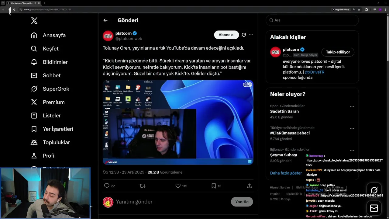This screenshot has width=389, height=219.
Task: Click the reply icon with 22 replies
Action: tap(107, 186)
